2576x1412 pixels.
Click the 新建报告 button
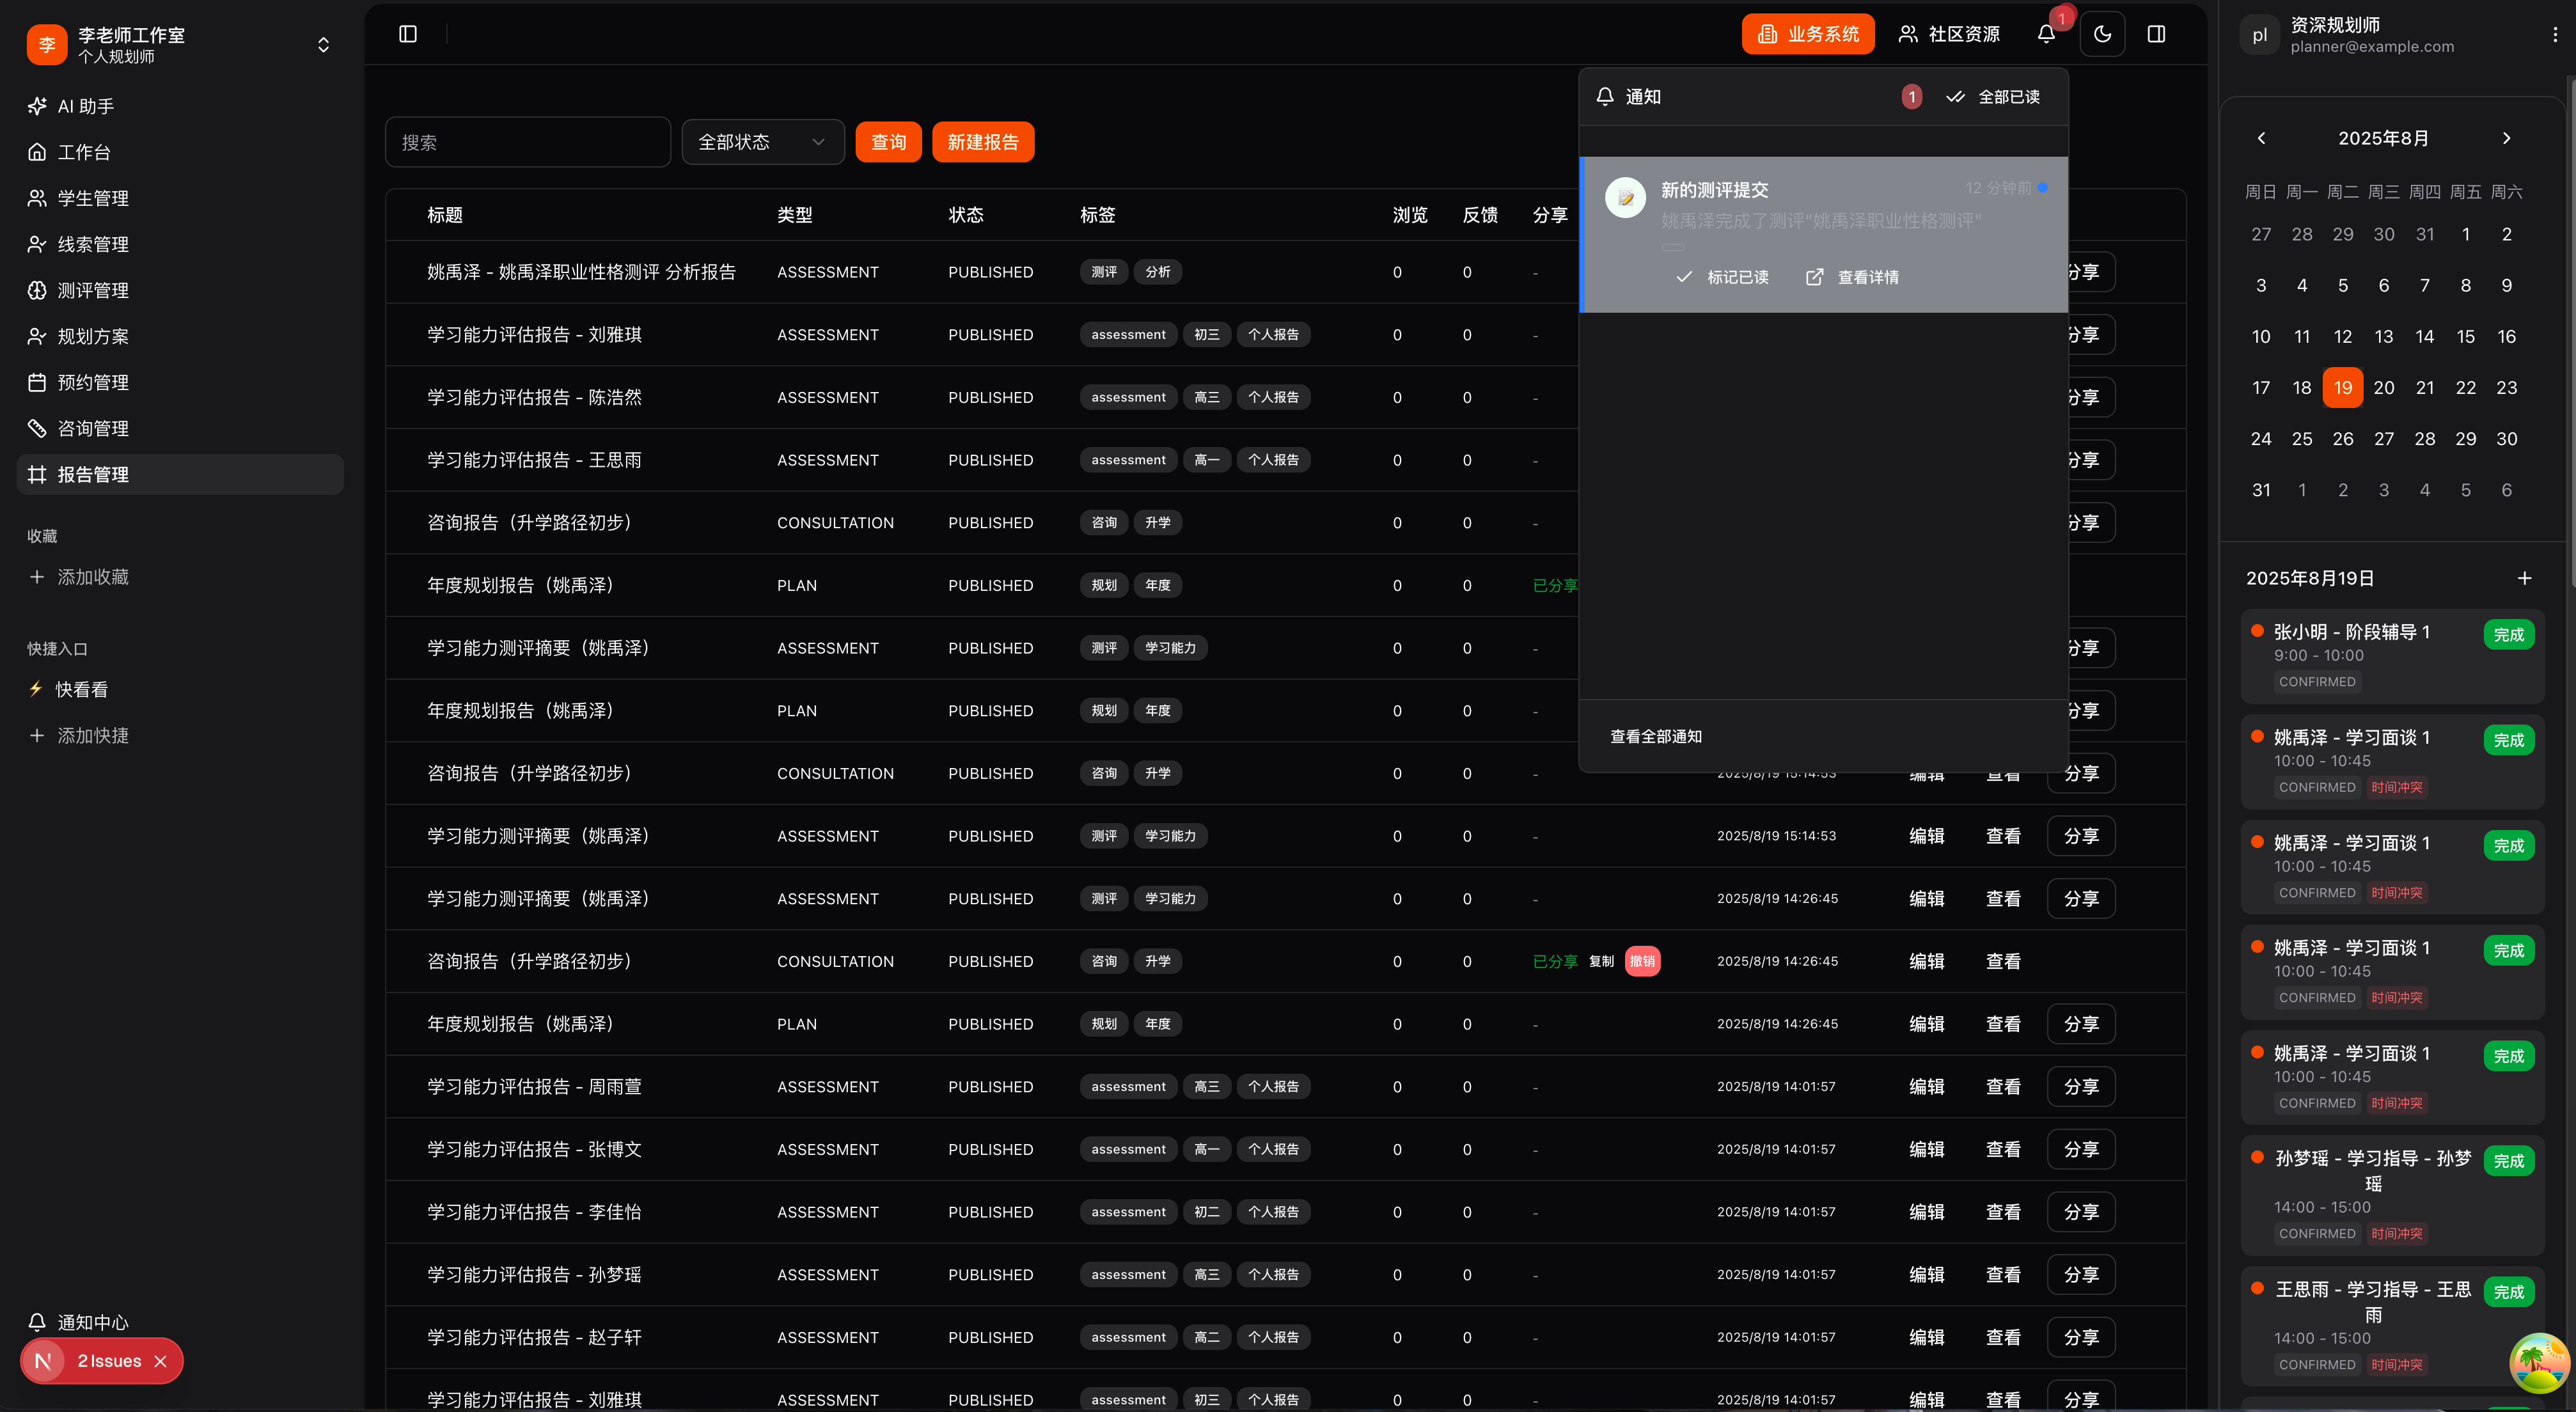[982, 142]
